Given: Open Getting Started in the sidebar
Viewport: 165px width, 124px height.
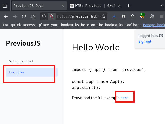Looking at the screenshot, I should pos(21,61).
